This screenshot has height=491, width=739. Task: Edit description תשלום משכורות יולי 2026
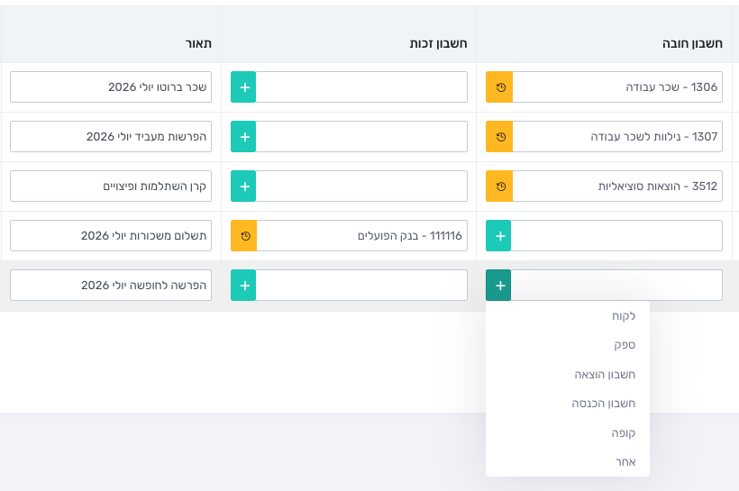(111, 236)
